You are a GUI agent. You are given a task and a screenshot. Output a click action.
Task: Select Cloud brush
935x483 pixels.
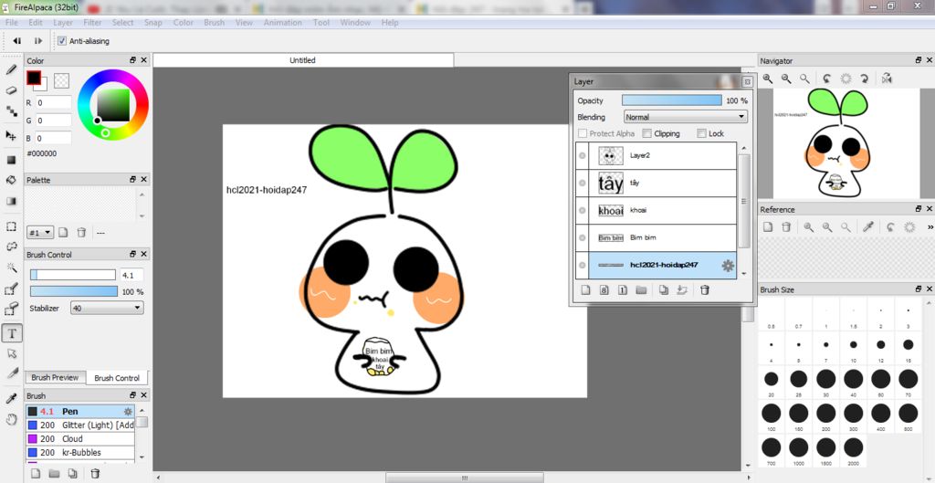[x=80, y=439]
